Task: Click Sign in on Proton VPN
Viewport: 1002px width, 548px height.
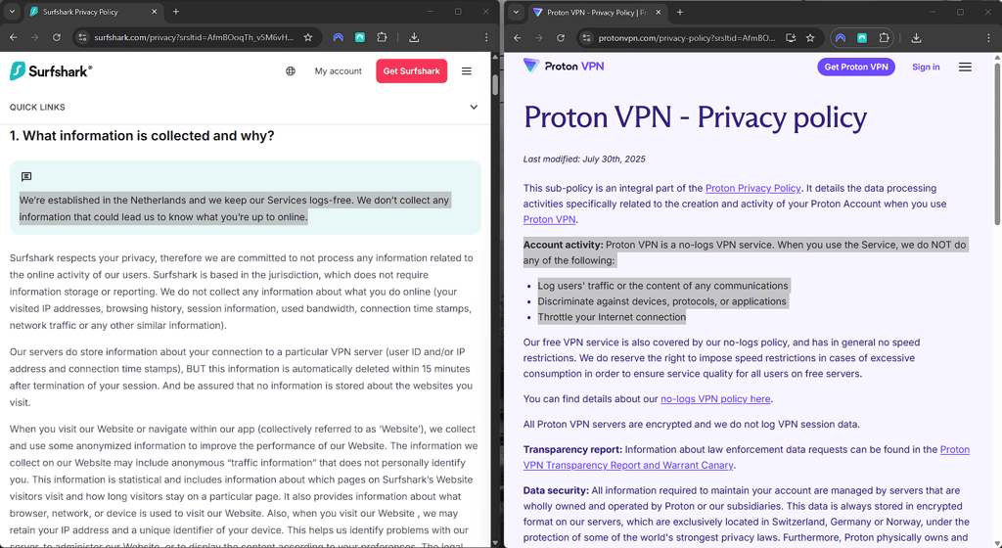Action: pos(926,67)
